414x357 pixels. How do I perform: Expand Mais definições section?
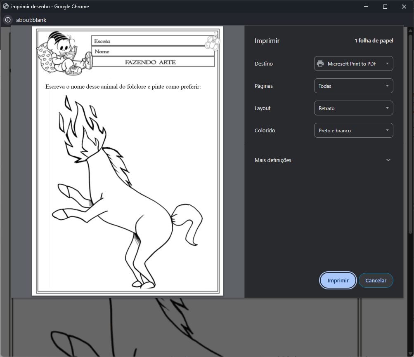click(x=324, y=160)
